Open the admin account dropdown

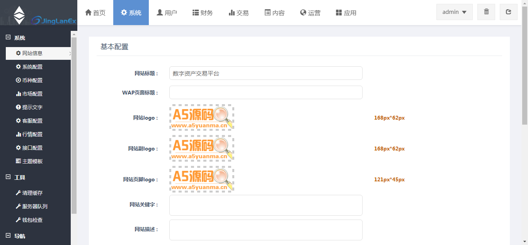pyautogui.click(x=455, y=12)
